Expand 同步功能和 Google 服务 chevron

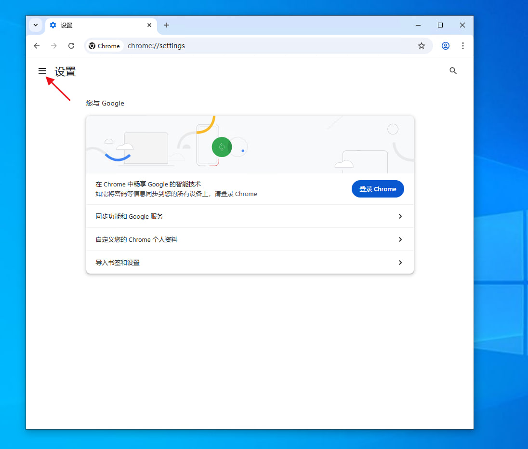400,216
